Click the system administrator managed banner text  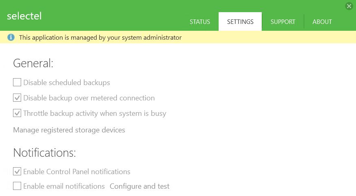pyautogui.click(x=100, y=38)
